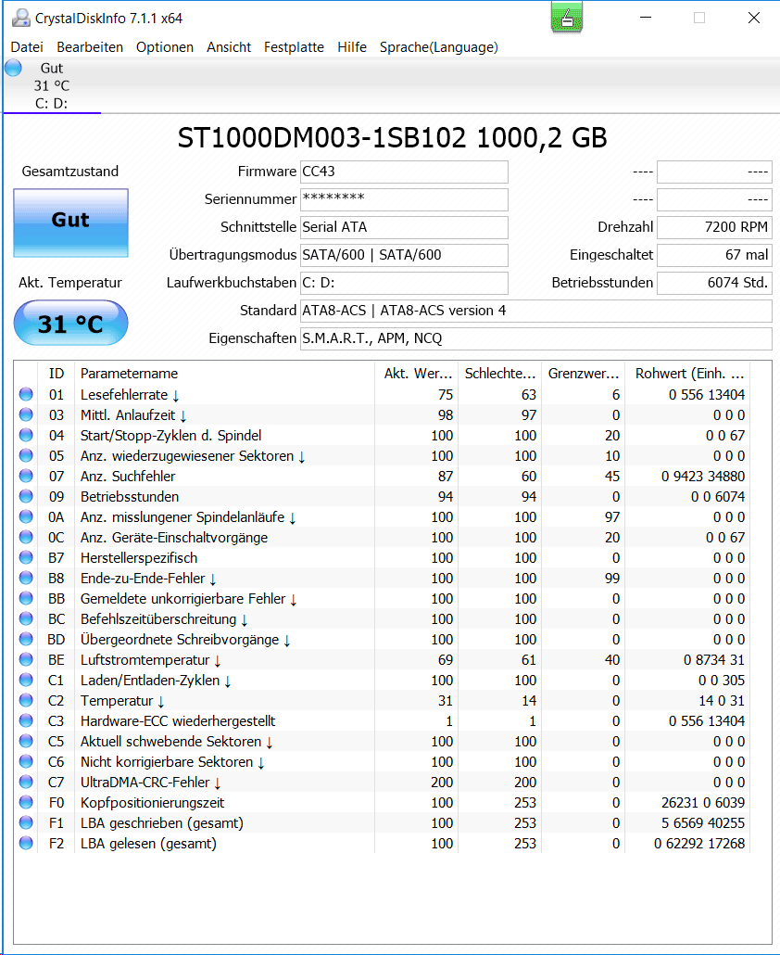Click the Firmware field CC43

tap(404, 172)
